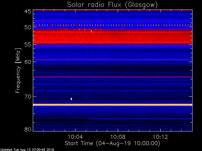The width and height of the screenshot is (202, 151).
Task: Click the 60 frequency tick label
Action: click(28, 62)
